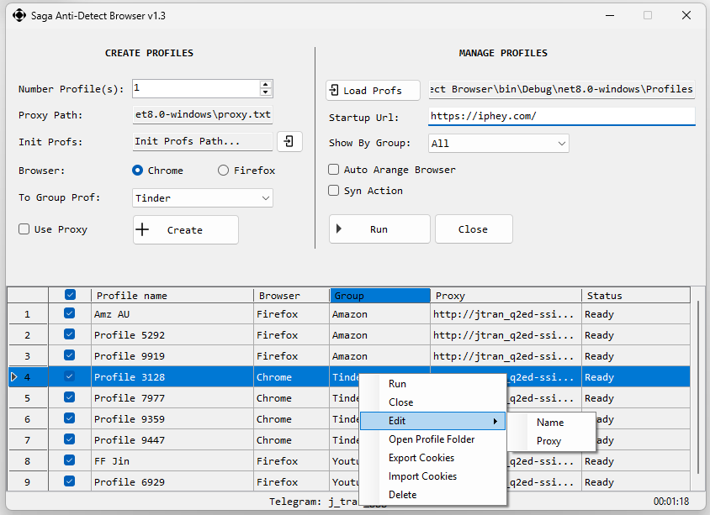The height and width of the screenshot is (515, 710).
Task: Sort by Proxy column header
Action: (x=506, y=295)
